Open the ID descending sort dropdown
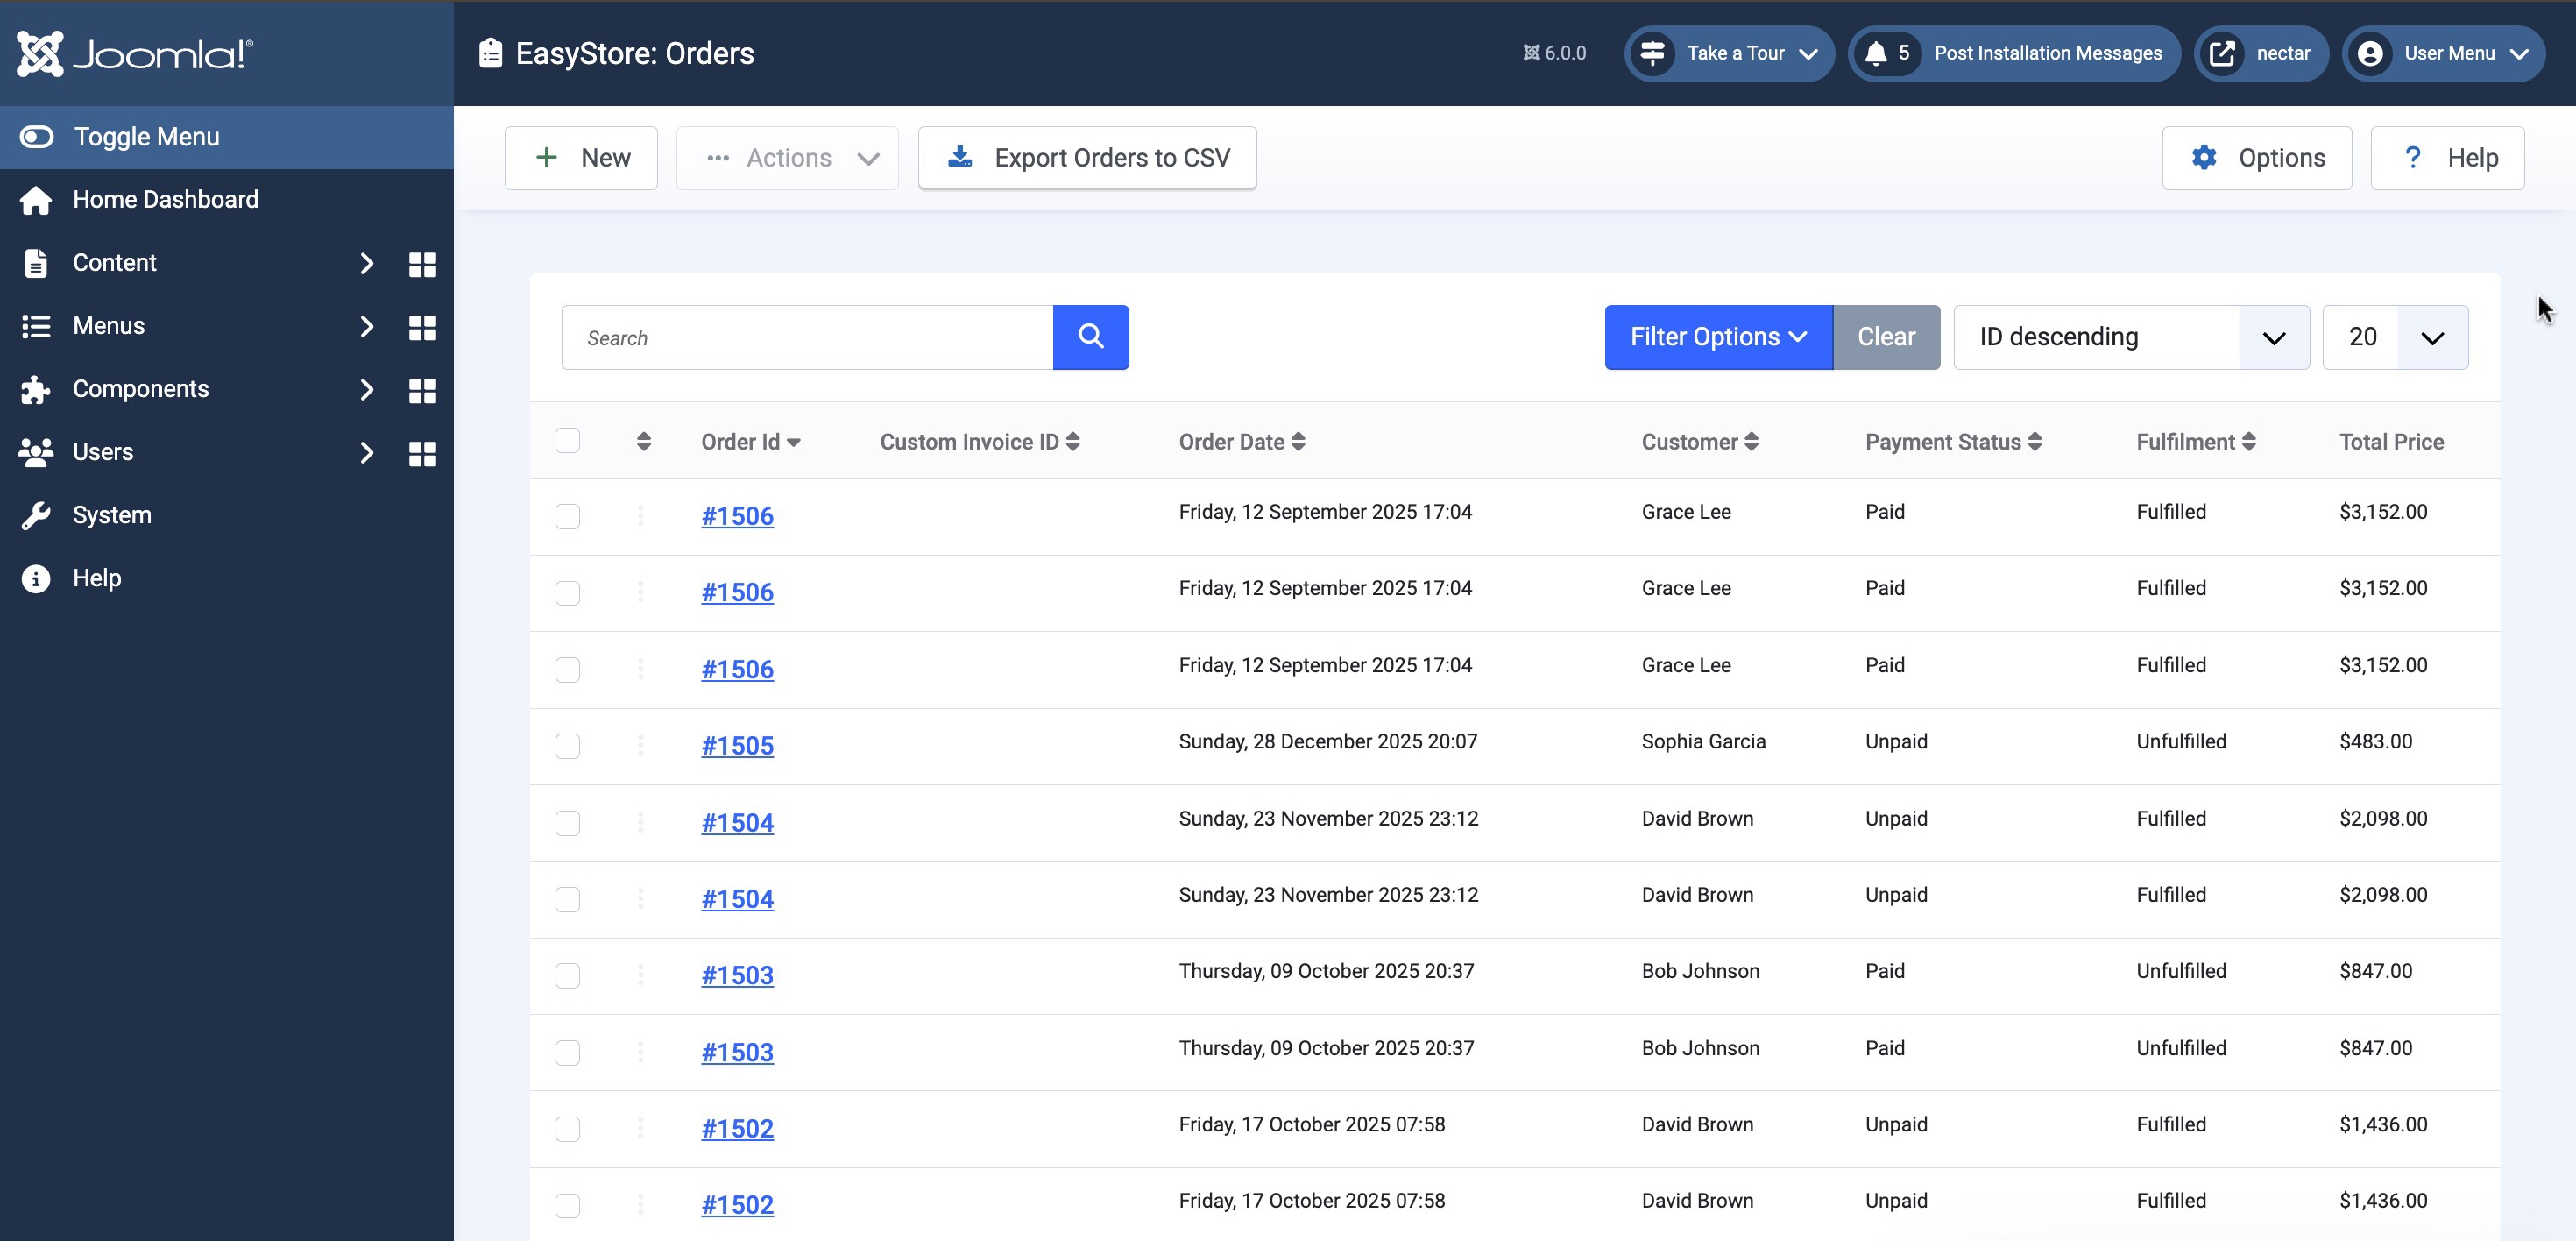This screenshot has width=2576, height=1241. coord(2130,337)
